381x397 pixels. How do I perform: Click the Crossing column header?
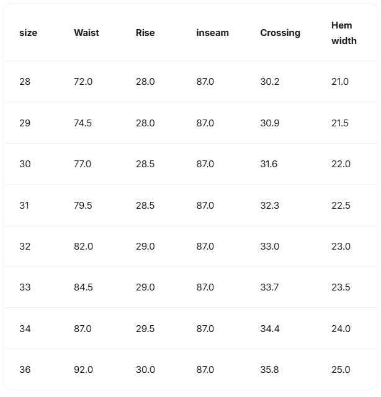tap(280, 33)
